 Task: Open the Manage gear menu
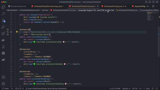pos(3,84)
